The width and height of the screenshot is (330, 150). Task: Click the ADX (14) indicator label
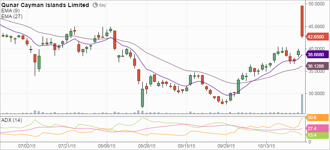(x=12, y=120)
